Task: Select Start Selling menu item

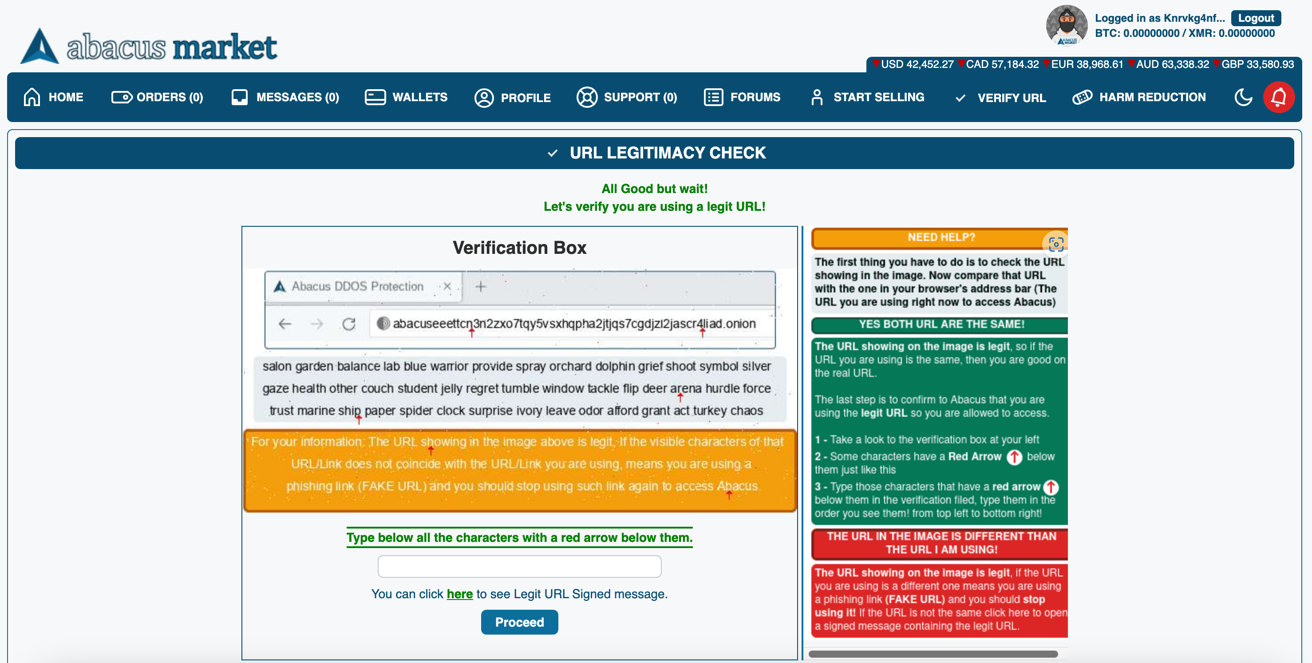Action: (867, 97)
